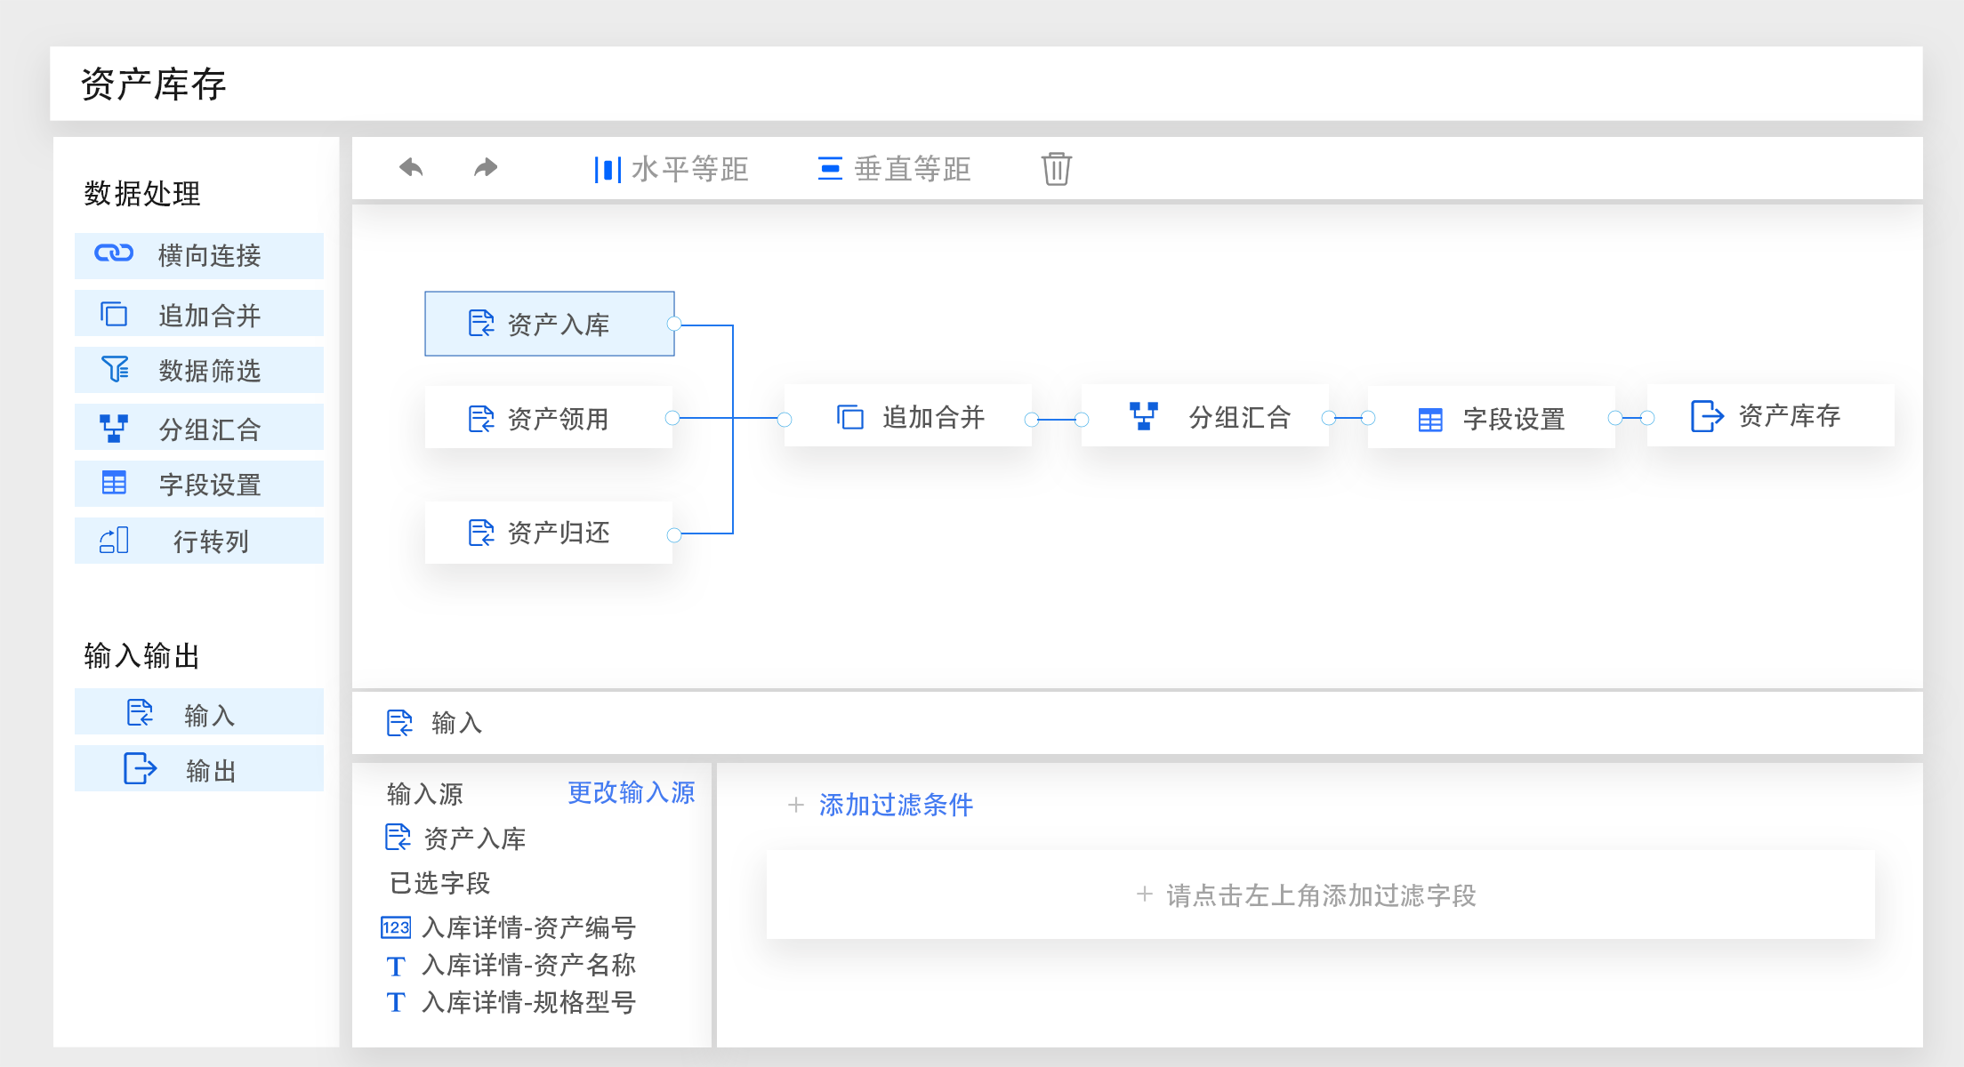Image resolution: width=1964 pixels, height=1067 pixels.
Task: Select 字段设置 in the left sidebar
Action: point(199,484)
